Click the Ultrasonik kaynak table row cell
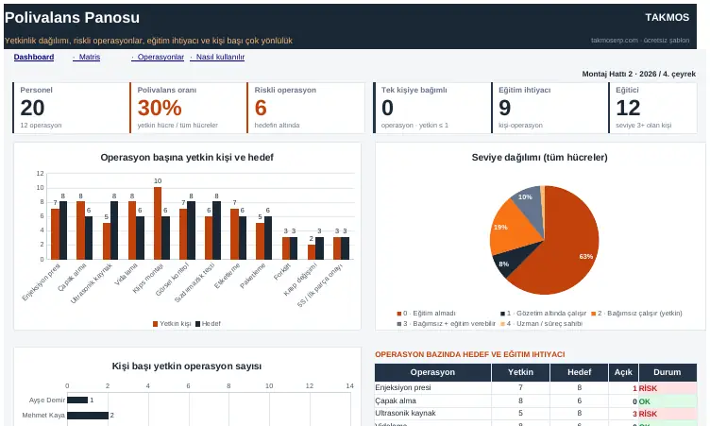This screenshot has height=426, width=710. pos(432,414)
